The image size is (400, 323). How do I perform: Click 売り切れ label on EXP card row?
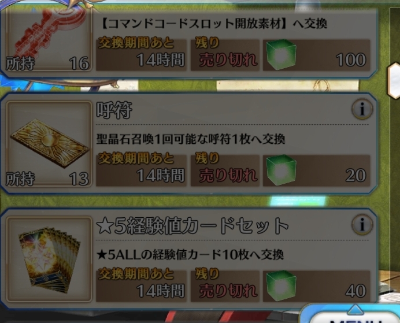click(228, 291)
